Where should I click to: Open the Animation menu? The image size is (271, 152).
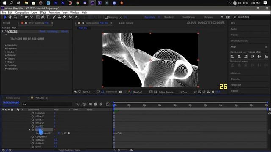[54, 12]
